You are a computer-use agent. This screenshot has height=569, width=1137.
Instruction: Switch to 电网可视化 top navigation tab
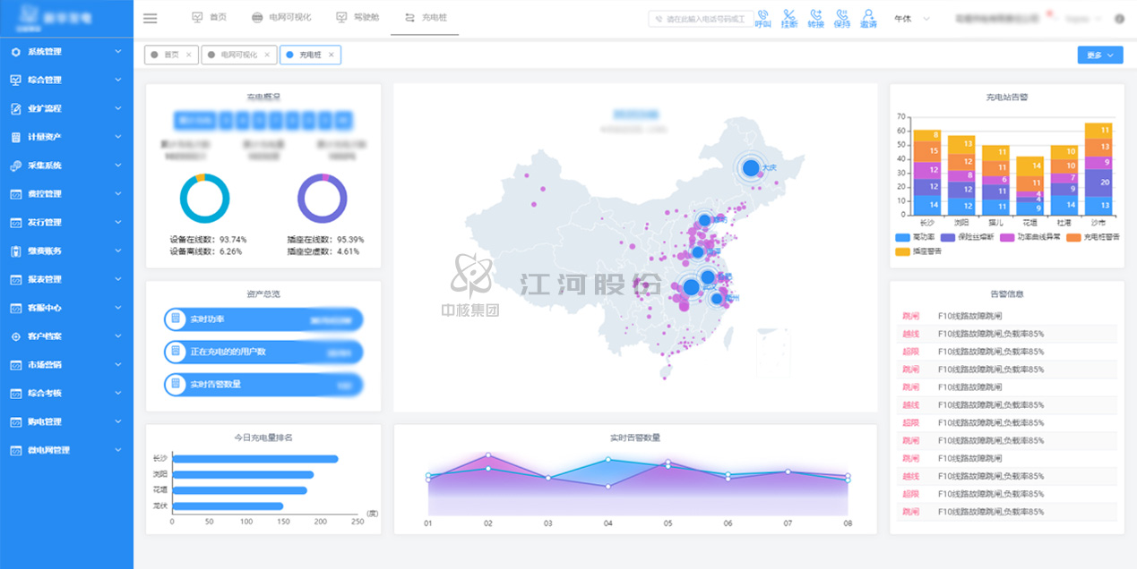282,18
